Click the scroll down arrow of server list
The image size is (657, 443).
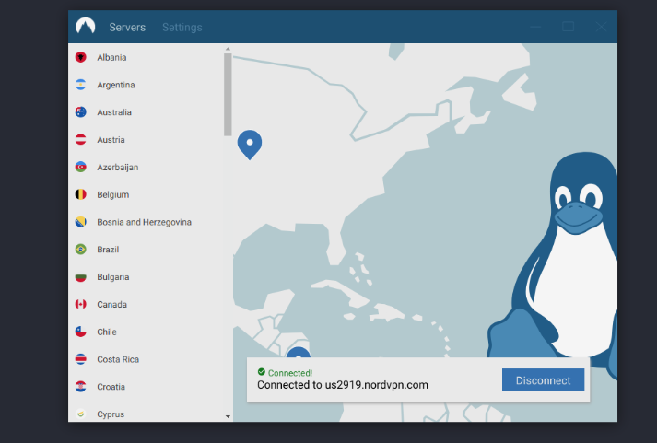tap(228, 416)
